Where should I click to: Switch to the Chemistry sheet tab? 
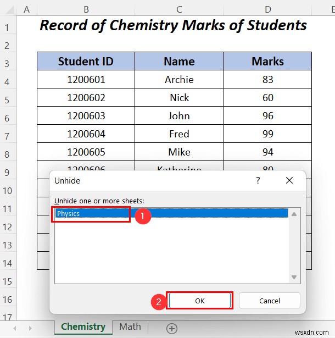[83, 327]
